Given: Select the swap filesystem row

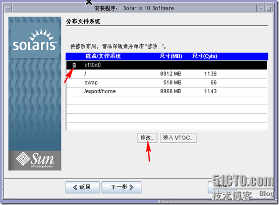Looking at the screenshot, I should pyautogui.click(x=166, y=83).
